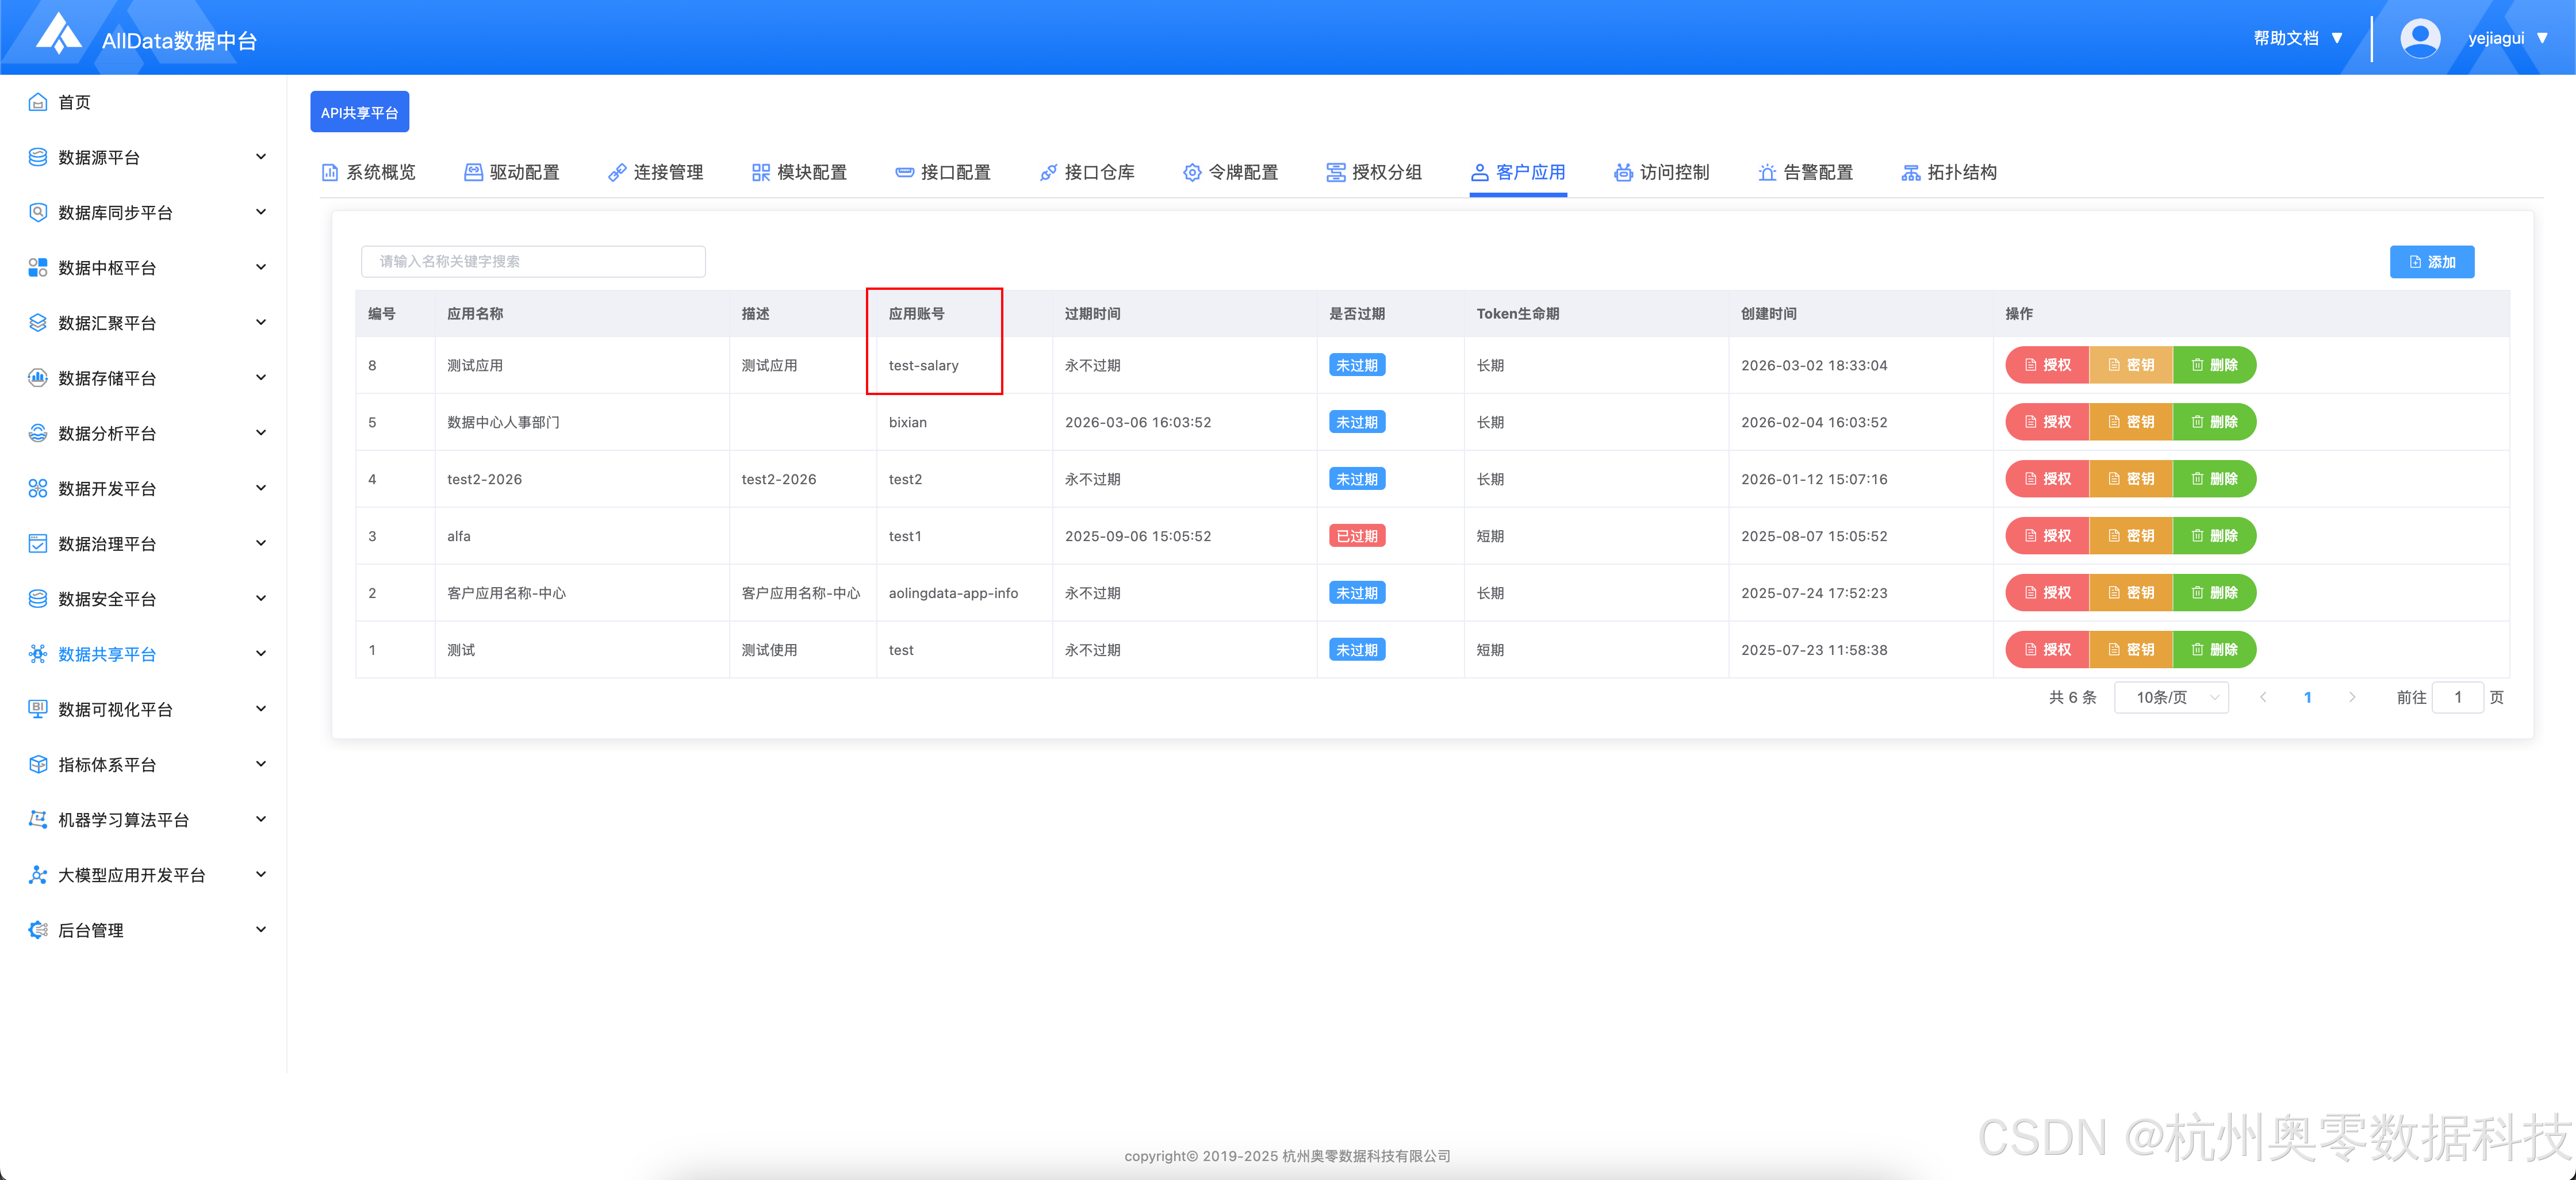Open the 10条/页 page size dropdown
The height and width of the screenshot is (1180, 2576).
2171,697
